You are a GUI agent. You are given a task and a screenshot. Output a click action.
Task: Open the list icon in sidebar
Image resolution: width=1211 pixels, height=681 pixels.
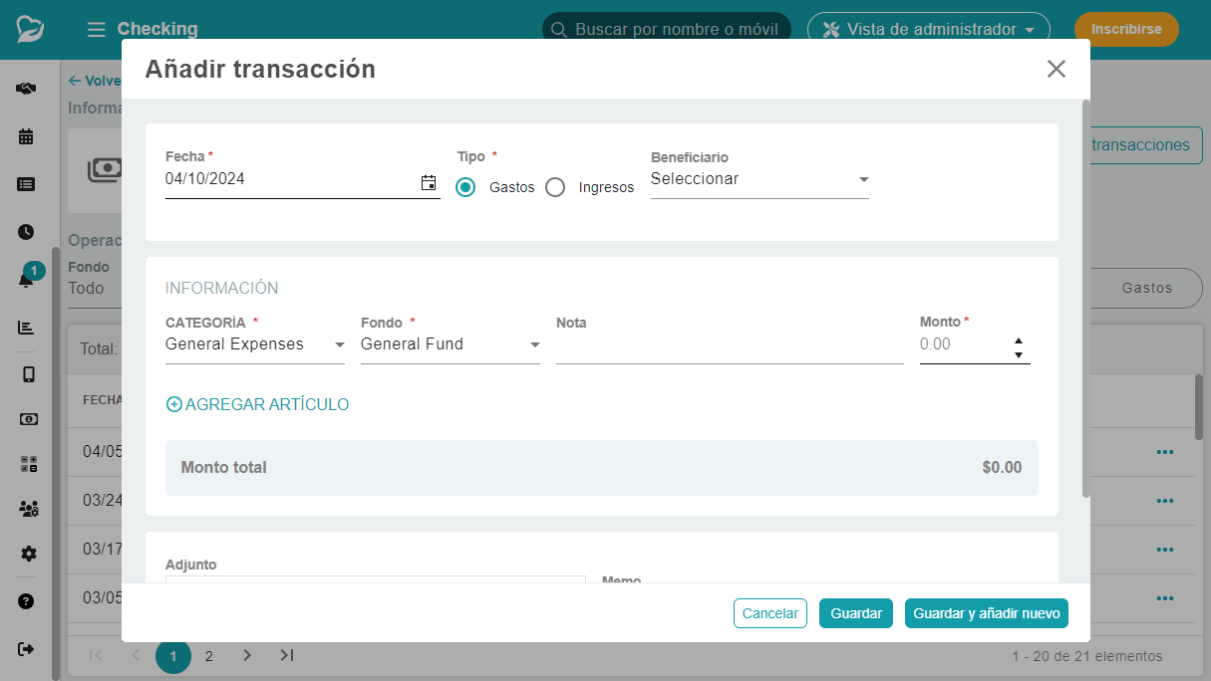pyautogui.click(x=27, y=184)
